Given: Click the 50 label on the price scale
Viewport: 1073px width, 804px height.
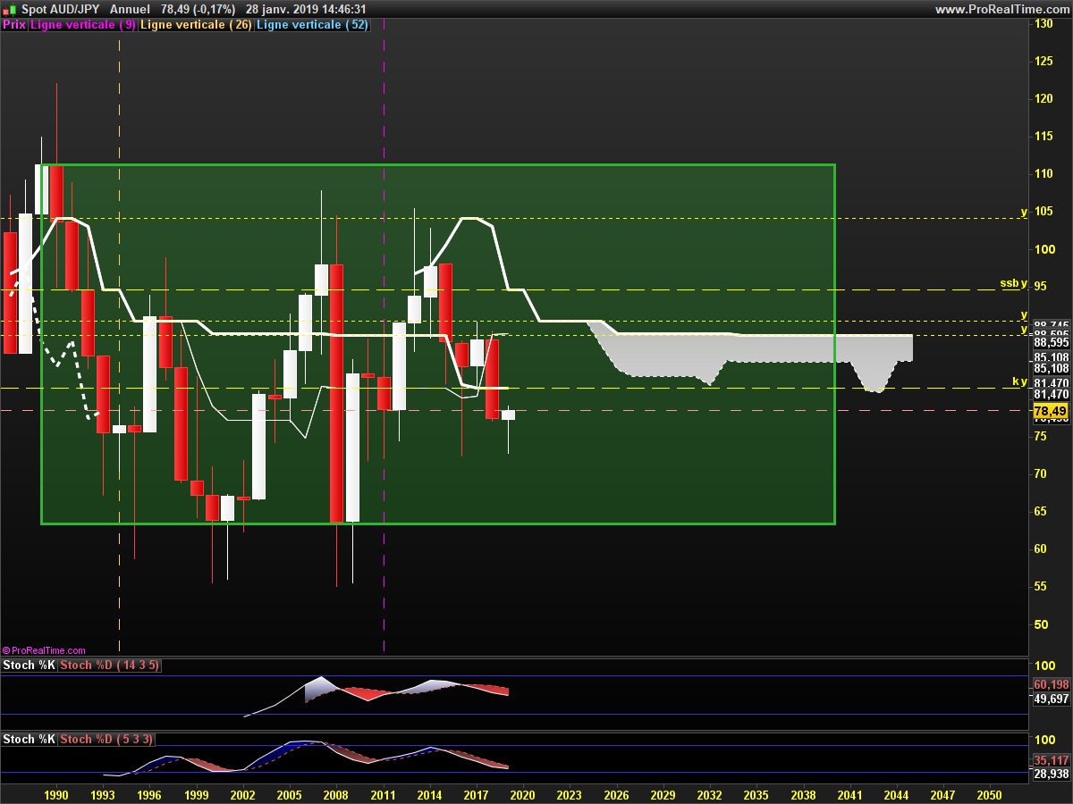Looking at the screenshot, I should pyautogui.click(x=1040, y=624).
